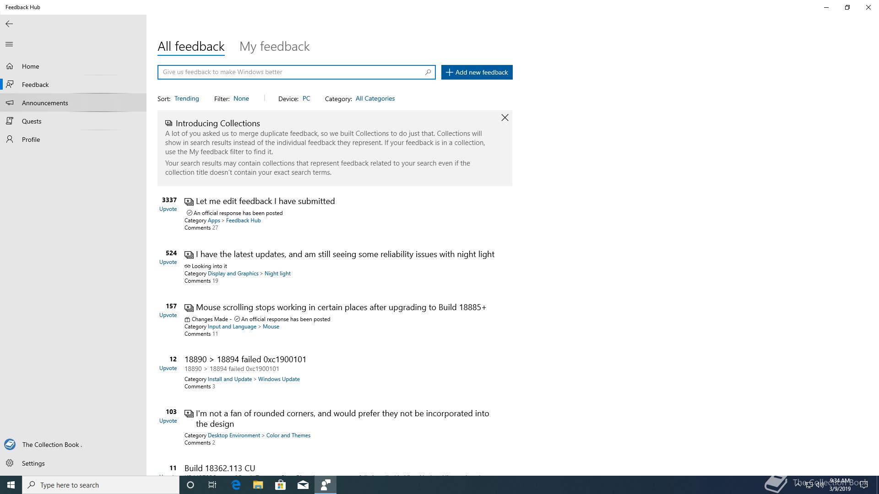Upvote 18890 > 18894 failed feedback
Image resolution: width=879 pixels, height=494 pixels.
pyautogui.click(x=168, y=368)
